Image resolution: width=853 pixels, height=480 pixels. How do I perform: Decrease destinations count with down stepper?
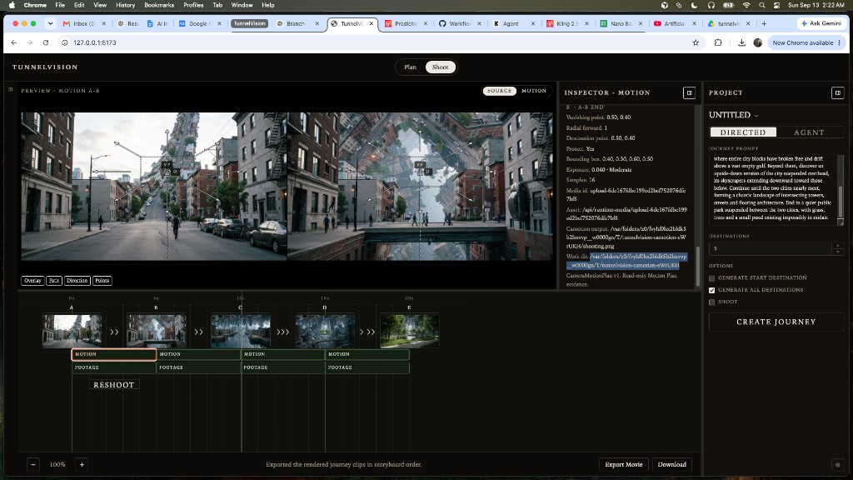838,252
